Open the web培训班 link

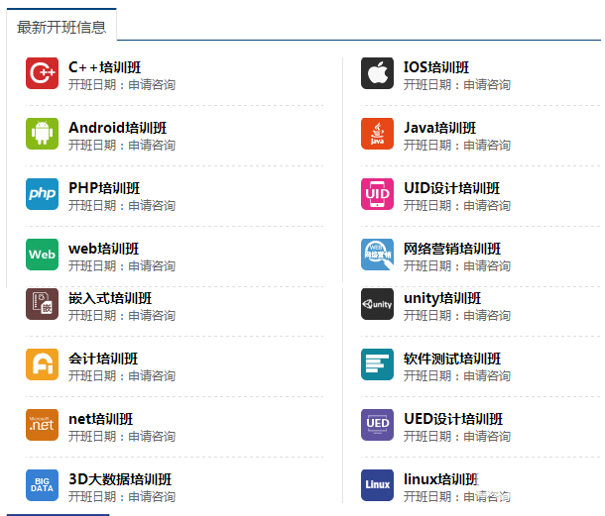pos(103,249)
